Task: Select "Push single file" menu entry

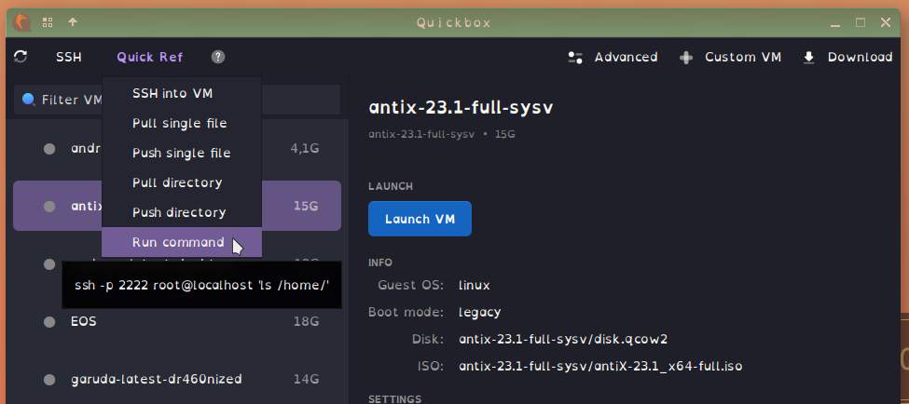Action: coord(181,153)
